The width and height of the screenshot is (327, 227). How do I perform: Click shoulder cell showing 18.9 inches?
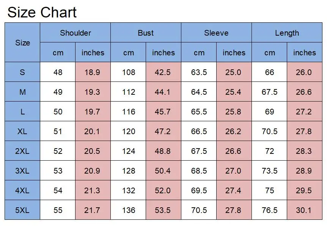[x=92, y=72]
